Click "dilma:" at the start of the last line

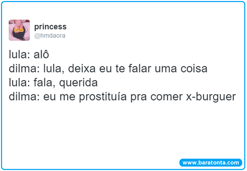tap(24, 97)
